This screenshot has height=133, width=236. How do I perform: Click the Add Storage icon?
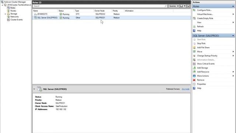pyautogui.click(x=194, y=68)
